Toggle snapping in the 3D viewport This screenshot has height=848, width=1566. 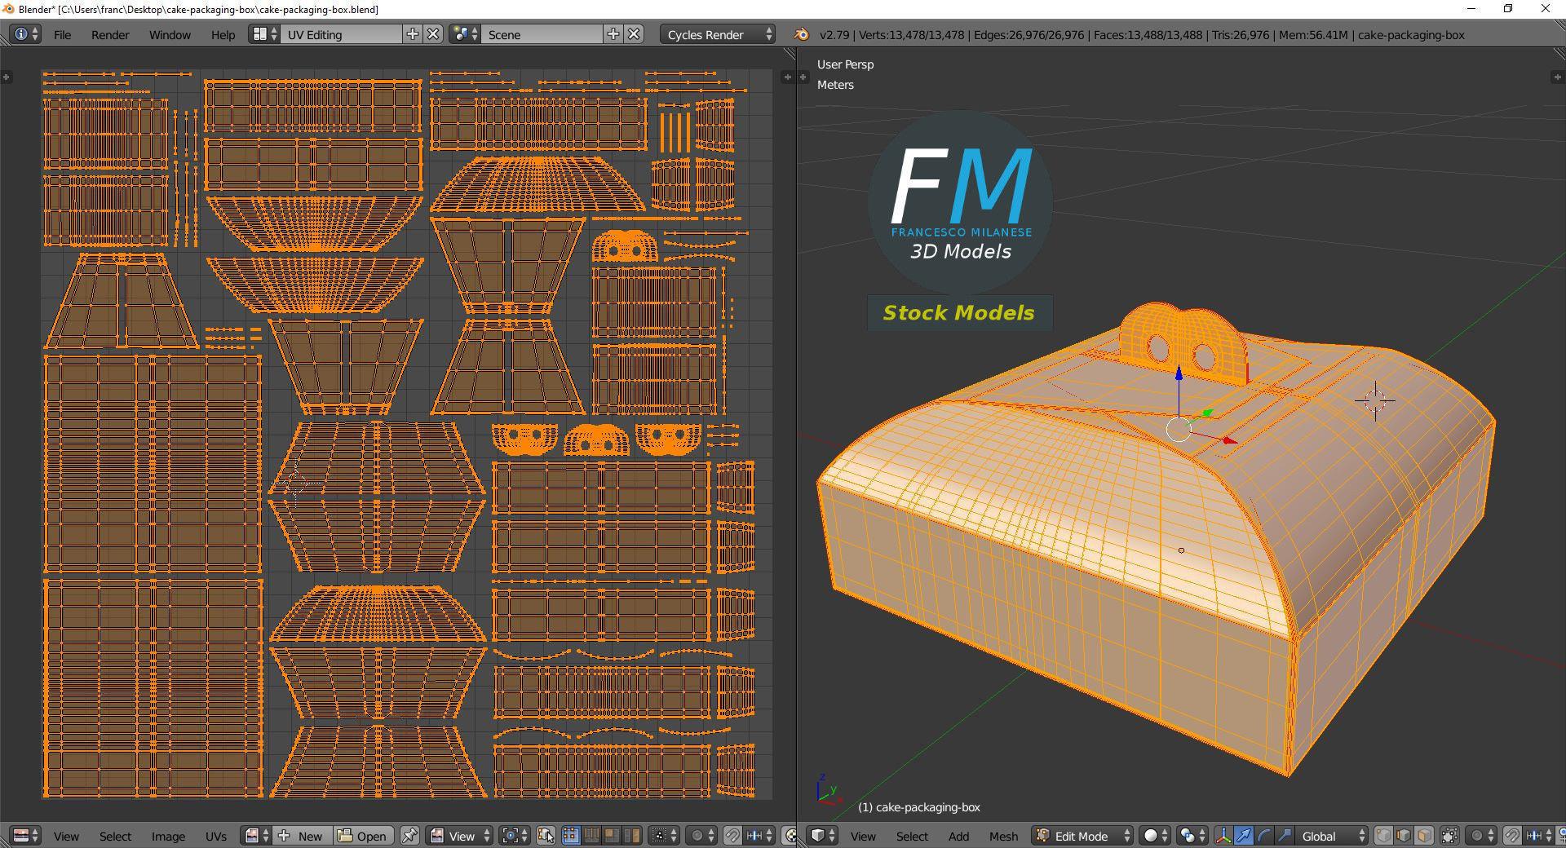coord(1513,836)
